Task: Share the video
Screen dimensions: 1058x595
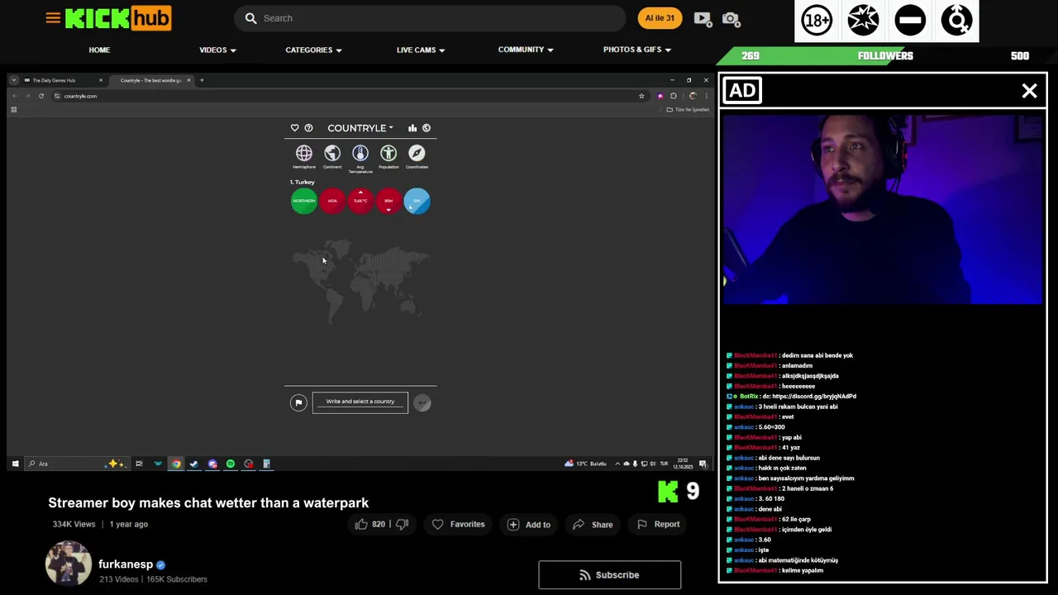Action: 593,524
